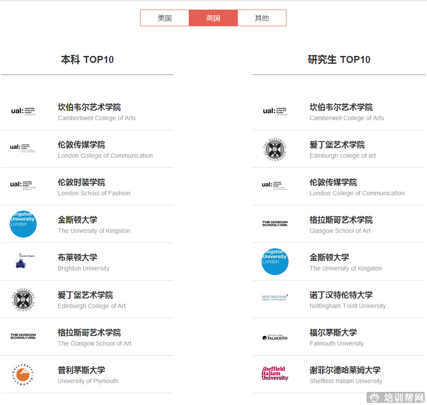Click the 培训帮网 watermark logo

396,398
